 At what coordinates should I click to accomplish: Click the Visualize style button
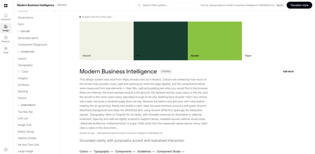(299, 5)
